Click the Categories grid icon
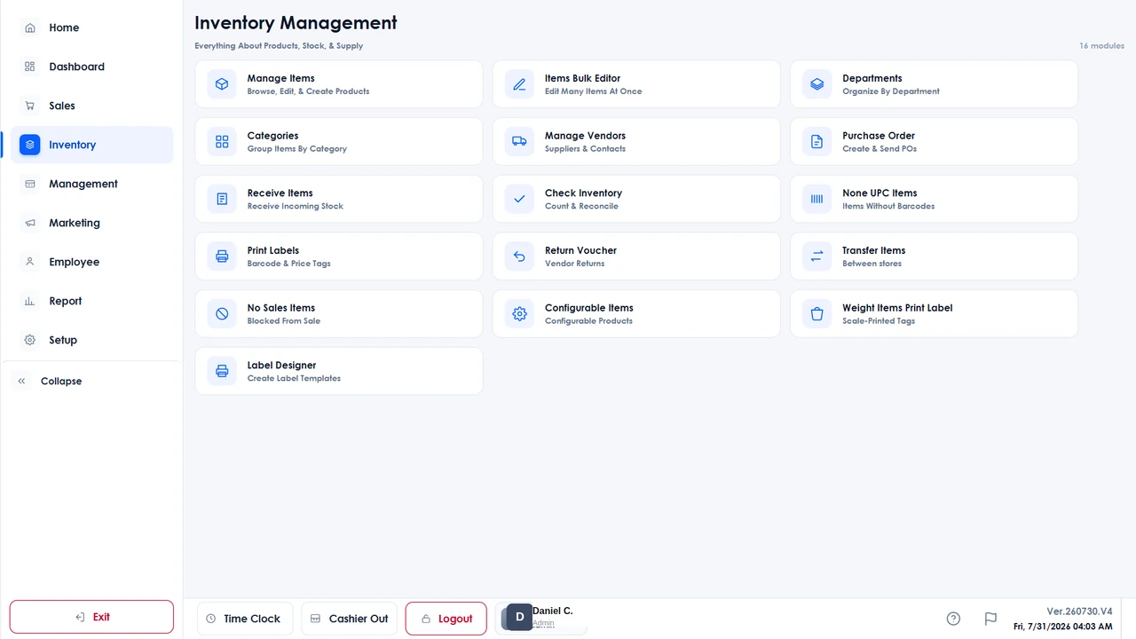 click(x=222, y=142)
